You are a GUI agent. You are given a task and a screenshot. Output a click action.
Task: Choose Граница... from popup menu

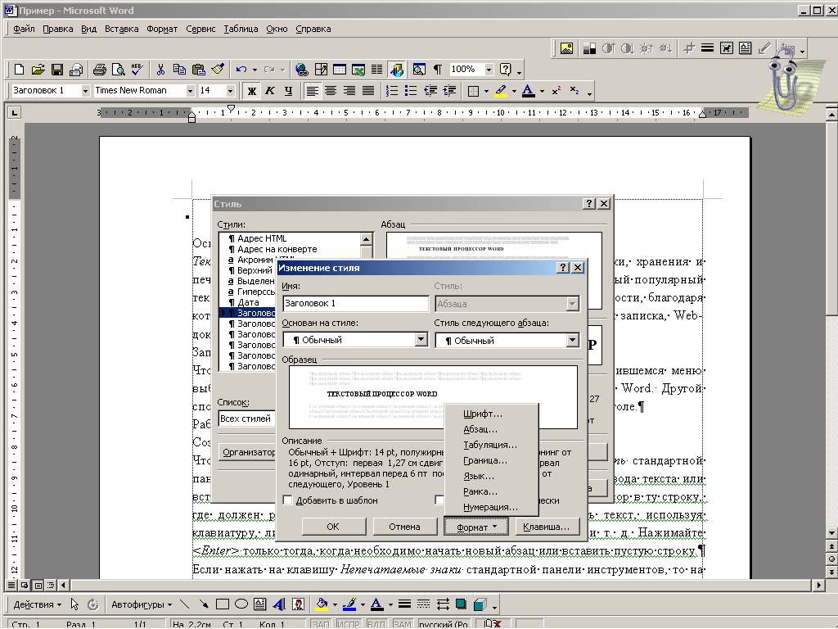(x=491, y=460)
